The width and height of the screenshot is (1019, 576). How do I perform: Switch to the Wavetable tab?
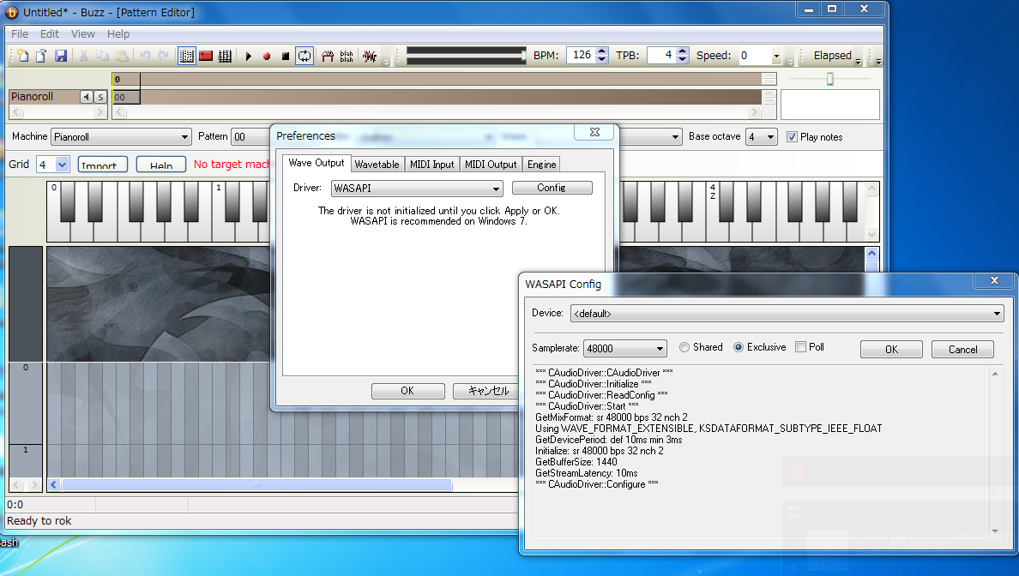(x=377, y=165)
